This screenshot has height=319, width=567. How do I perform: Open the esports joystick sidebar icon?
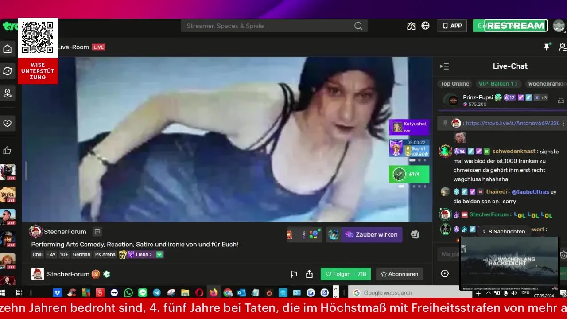(7, 93)
